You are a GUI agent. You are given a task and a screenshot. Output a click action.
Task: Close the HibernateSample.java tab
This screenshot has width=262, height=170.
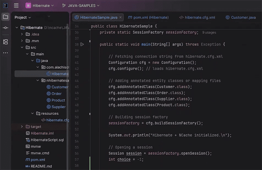tap(120, 18)
